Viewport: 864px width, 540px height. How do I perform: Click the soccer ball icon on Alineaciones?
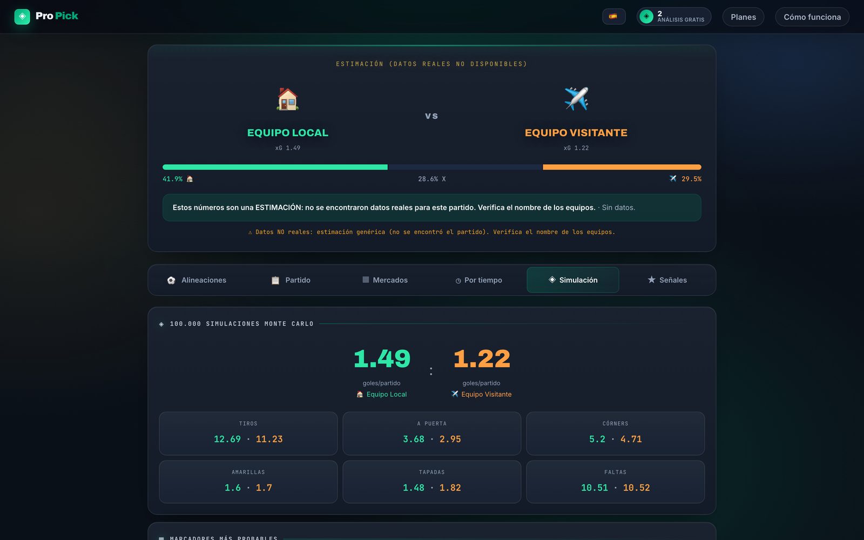(171, 280)
